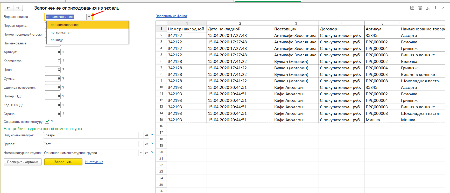Viewport: 450px width, 193px height.
Task: Open the print preview icon
Action: [x=428, y=8]
